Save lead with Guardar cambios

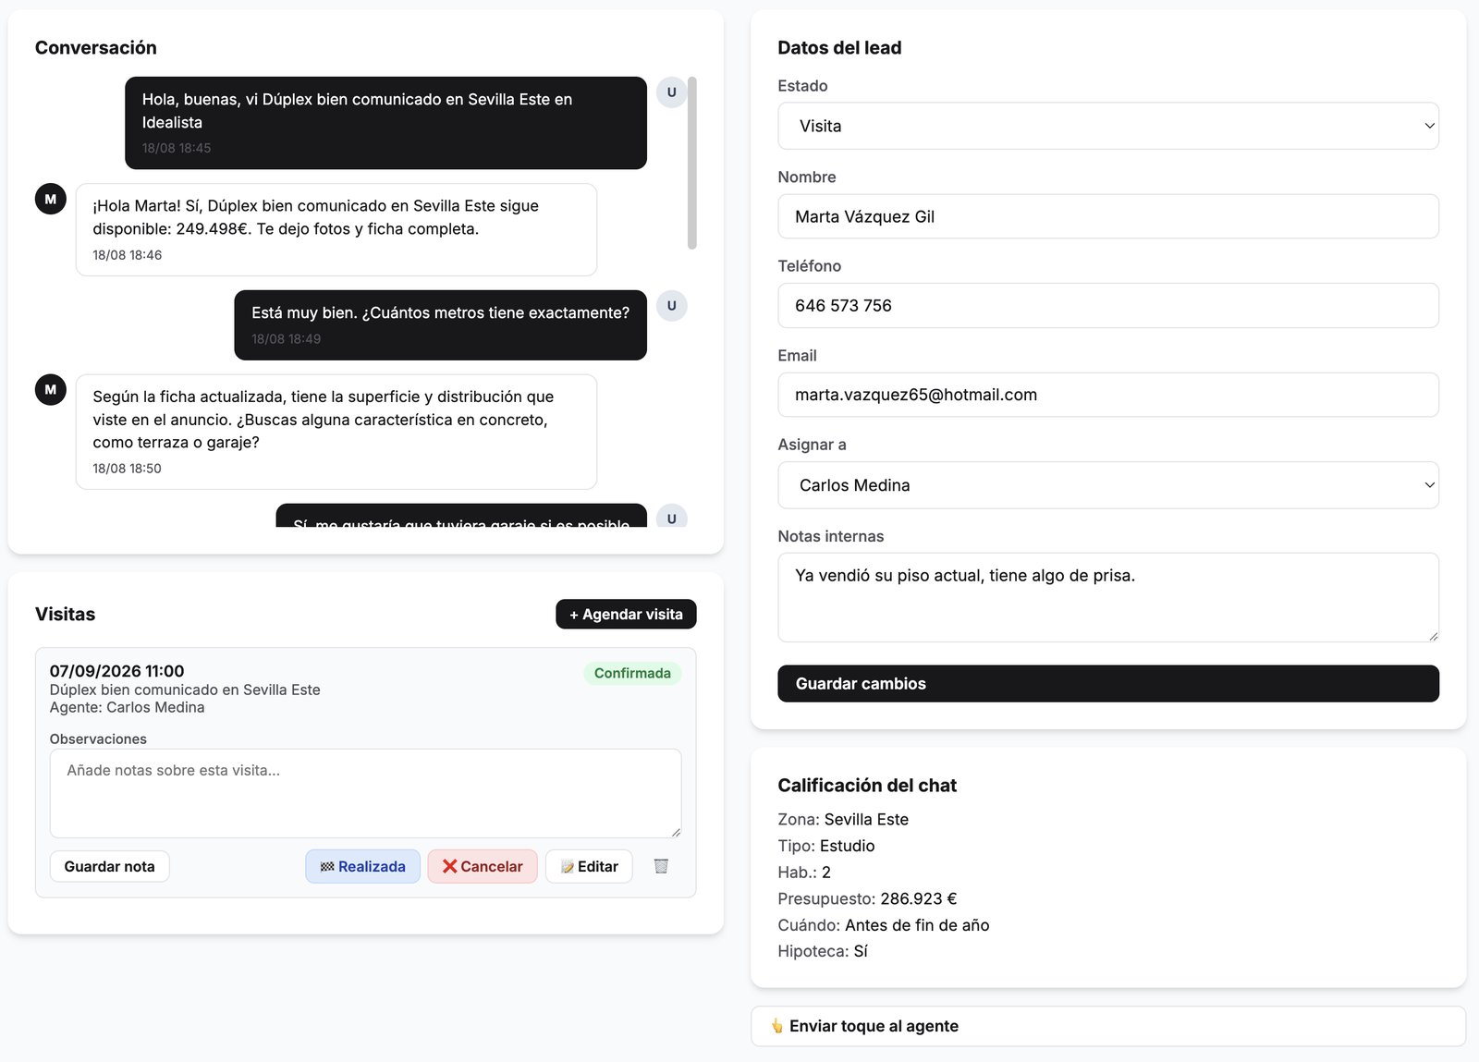[1108, 684]
